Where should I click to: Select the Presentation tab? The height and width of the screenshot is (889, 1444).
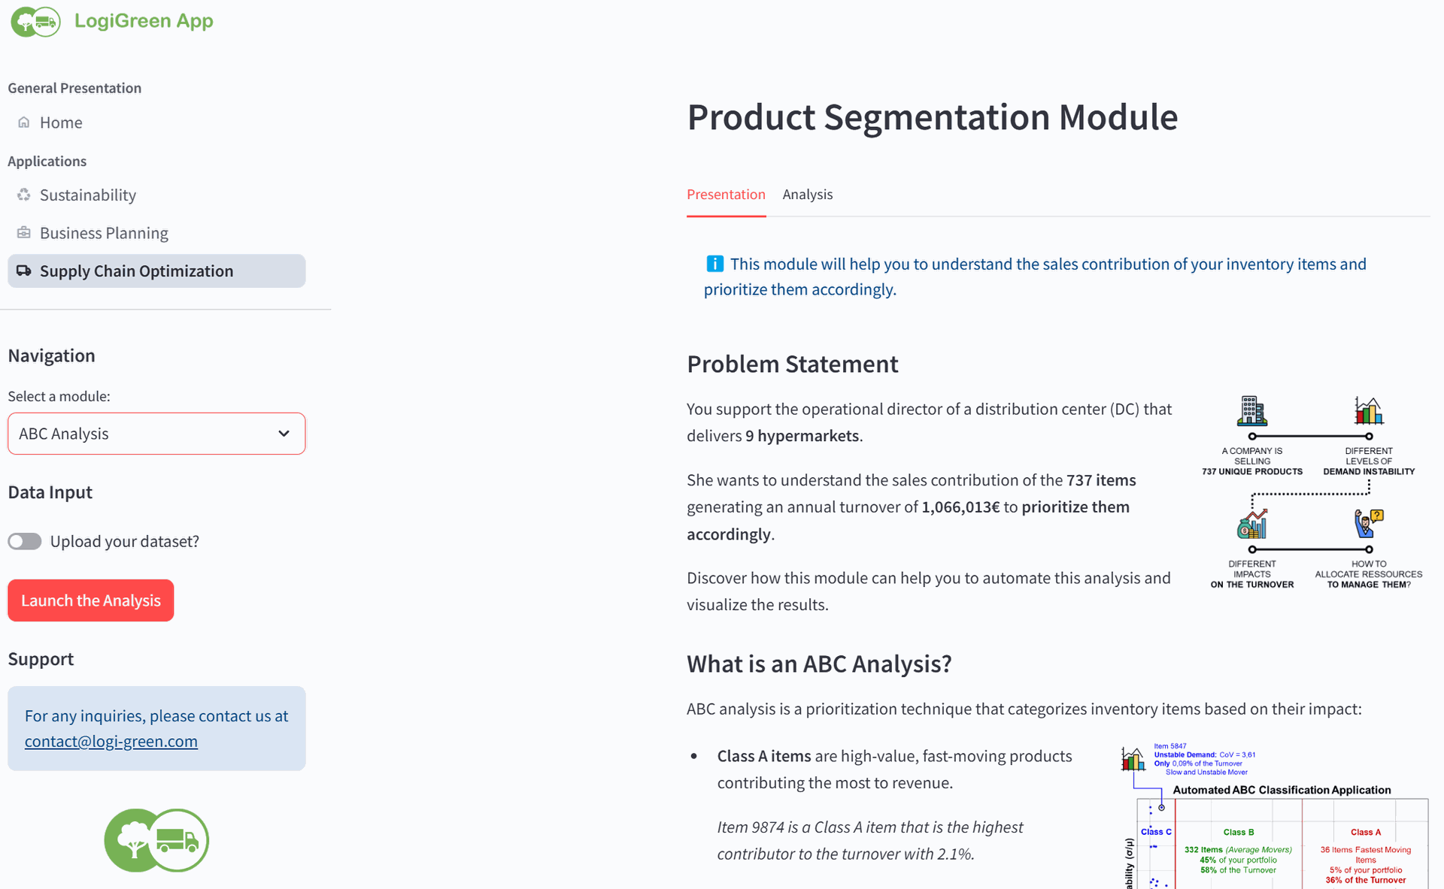(726, 195)
